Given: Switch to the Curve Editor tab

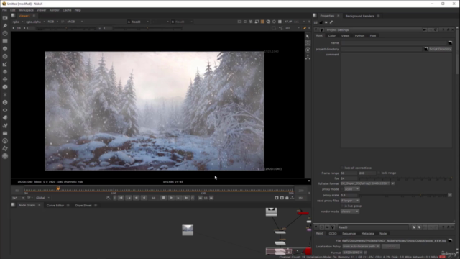Looking at the screenshot, I should point(55,206).
